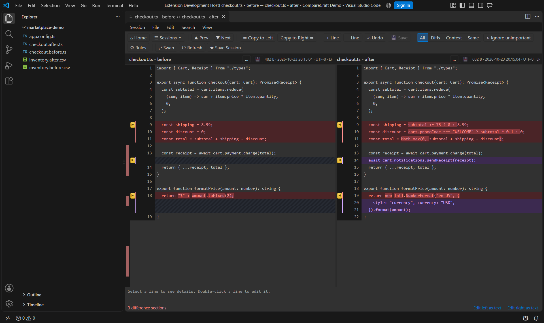Open the left file path ellipsis menu
This screenshot has height=323, width=544.
pos(246,59)
